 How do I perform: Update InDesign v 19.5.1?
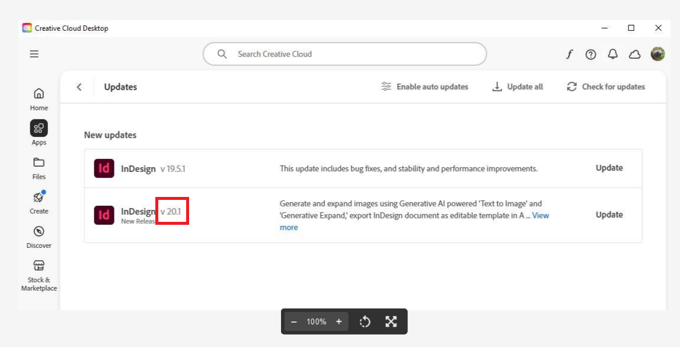[x=609, y=168]
